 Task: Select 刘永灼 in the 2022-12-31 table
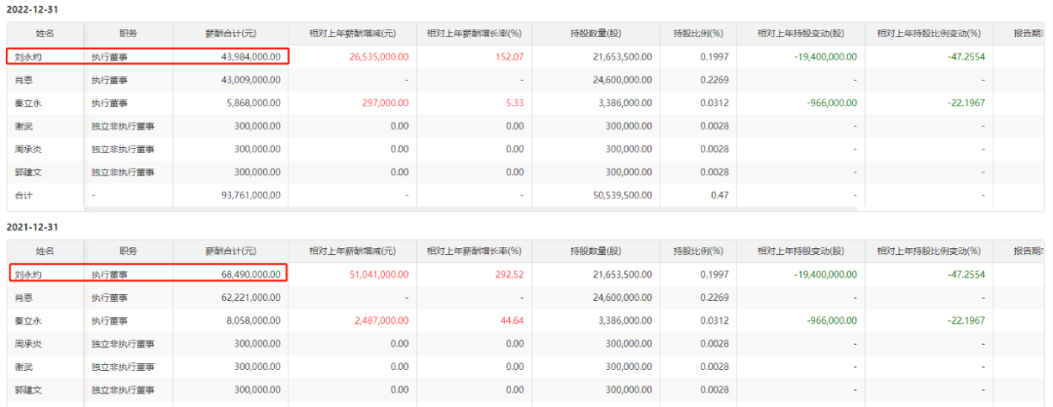tap(27, 55)
